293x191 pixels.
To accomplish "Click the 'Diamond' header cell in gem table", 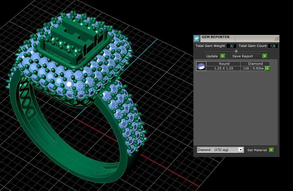I will pos(255,64).
